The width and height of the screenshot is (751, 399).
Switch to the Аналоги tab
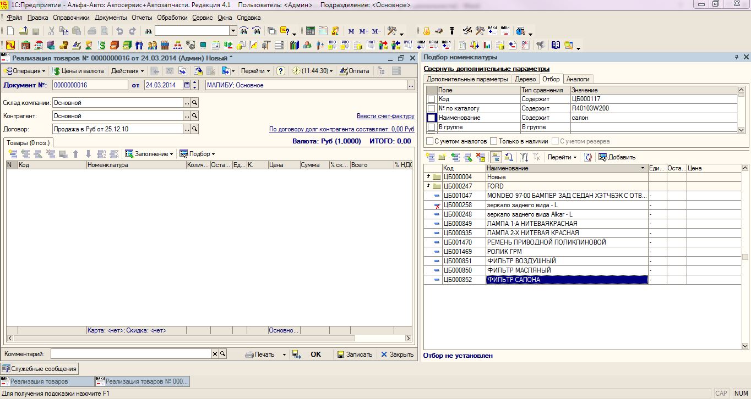click(578, 79)
